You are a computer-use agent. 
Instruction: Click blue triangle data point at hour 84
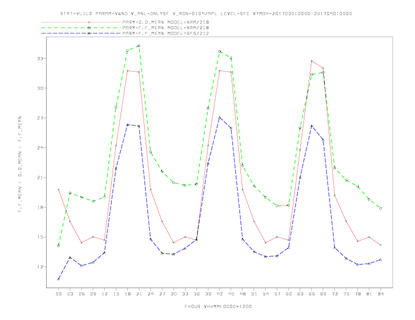coord(380,260)
